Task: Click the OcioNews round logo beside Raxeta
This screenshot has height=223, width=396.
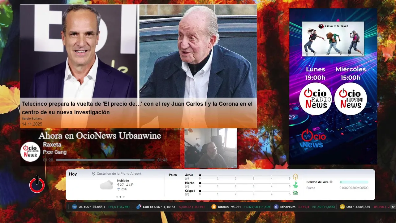Action: coord(30,152)
